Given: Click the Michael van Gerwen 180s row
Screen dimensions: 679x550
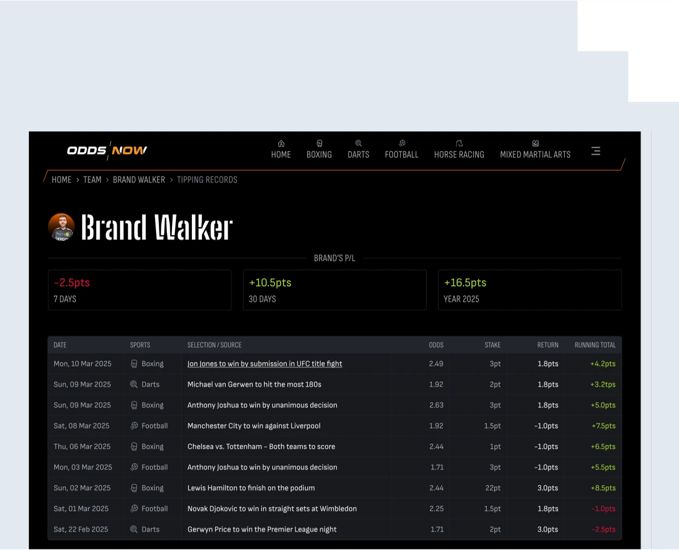Looking at the screenshot, I should [x=255, y=385].
